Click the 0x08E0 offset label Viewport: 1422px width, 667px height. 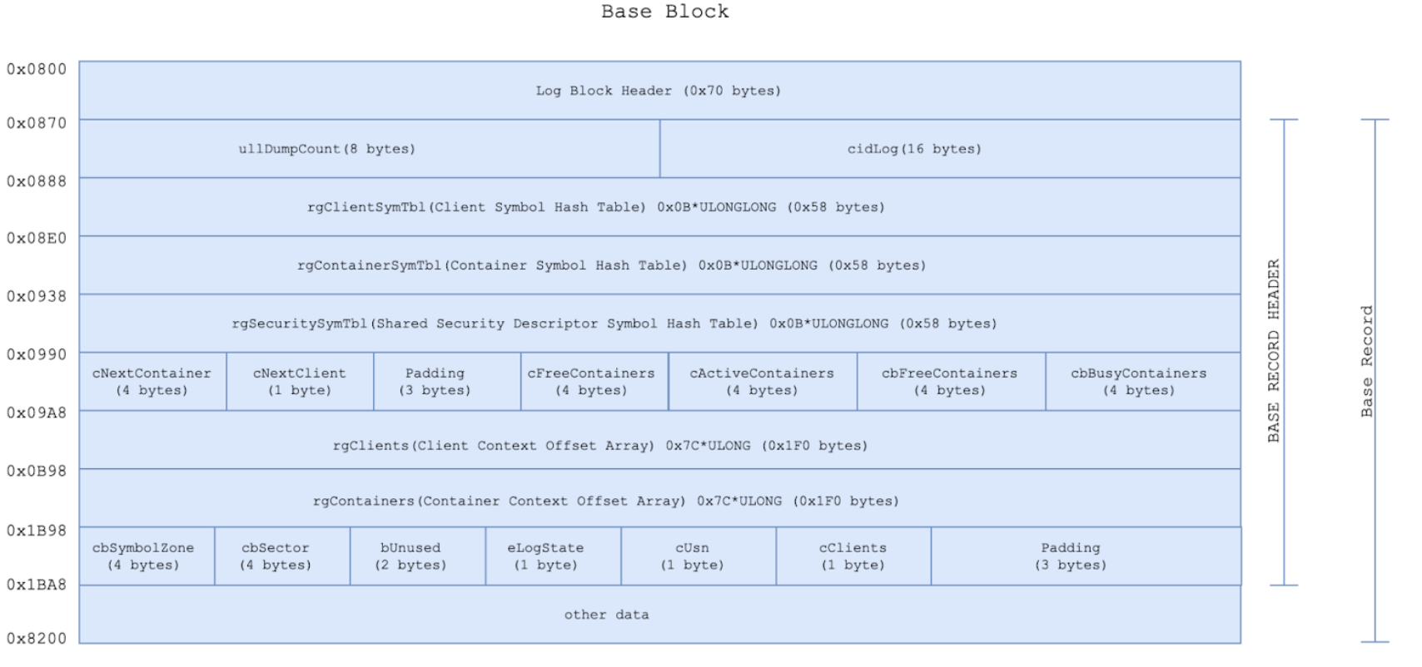(37, 238)
